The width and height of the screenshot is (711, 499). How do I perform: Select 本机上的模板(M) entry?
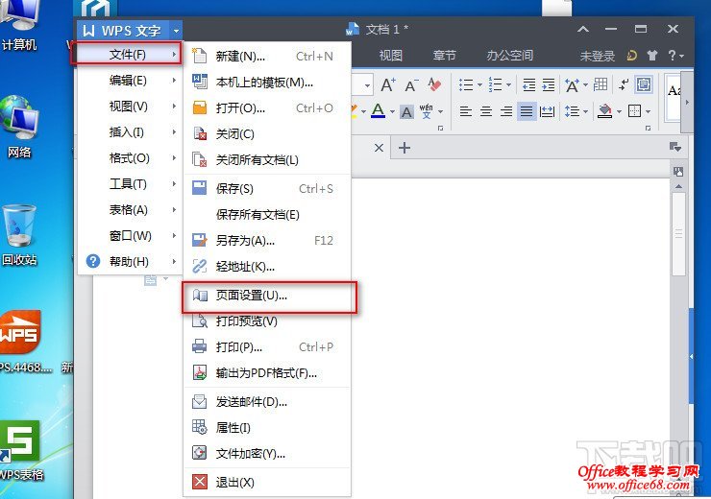pos(267,83)
